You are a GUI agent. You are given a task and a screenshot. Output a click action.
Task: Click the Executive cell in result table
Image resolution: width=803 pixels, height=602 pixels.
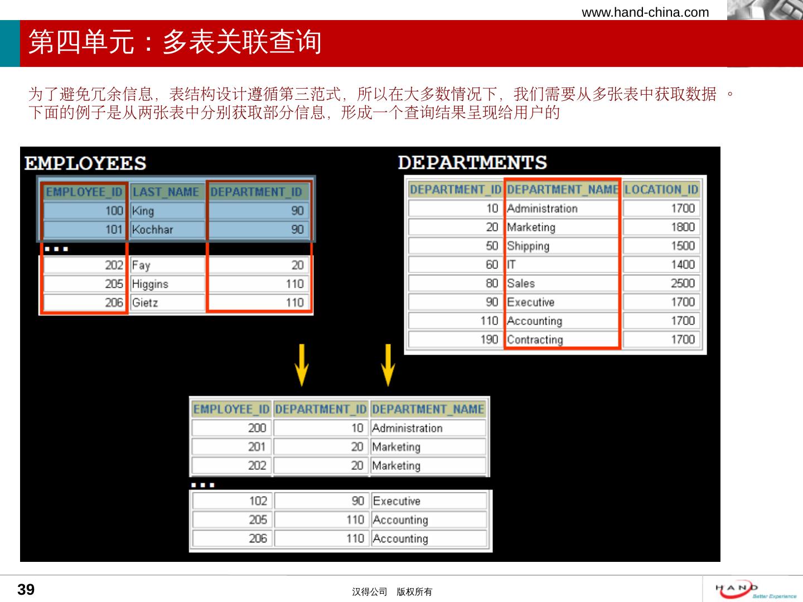(x=428, y=501)
